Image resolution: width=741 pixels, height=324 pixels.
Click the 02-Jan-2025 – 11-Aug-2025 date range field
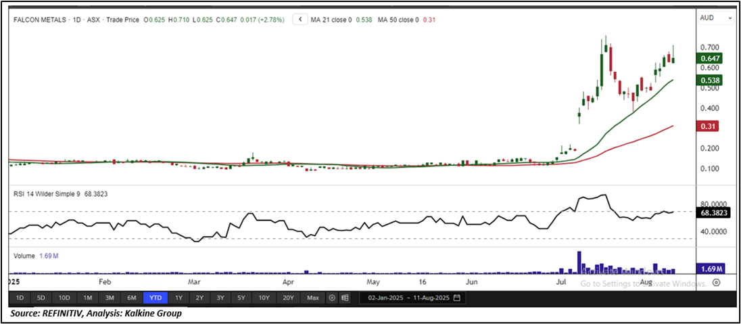coord(412,298)
